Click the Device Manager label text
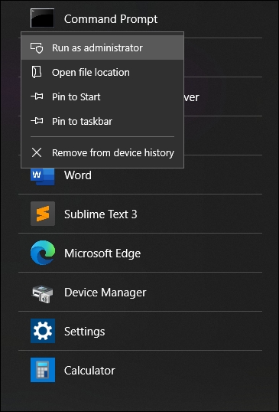Image resolution: width=279 pixels, height=412 pixels. coord(105,293)
